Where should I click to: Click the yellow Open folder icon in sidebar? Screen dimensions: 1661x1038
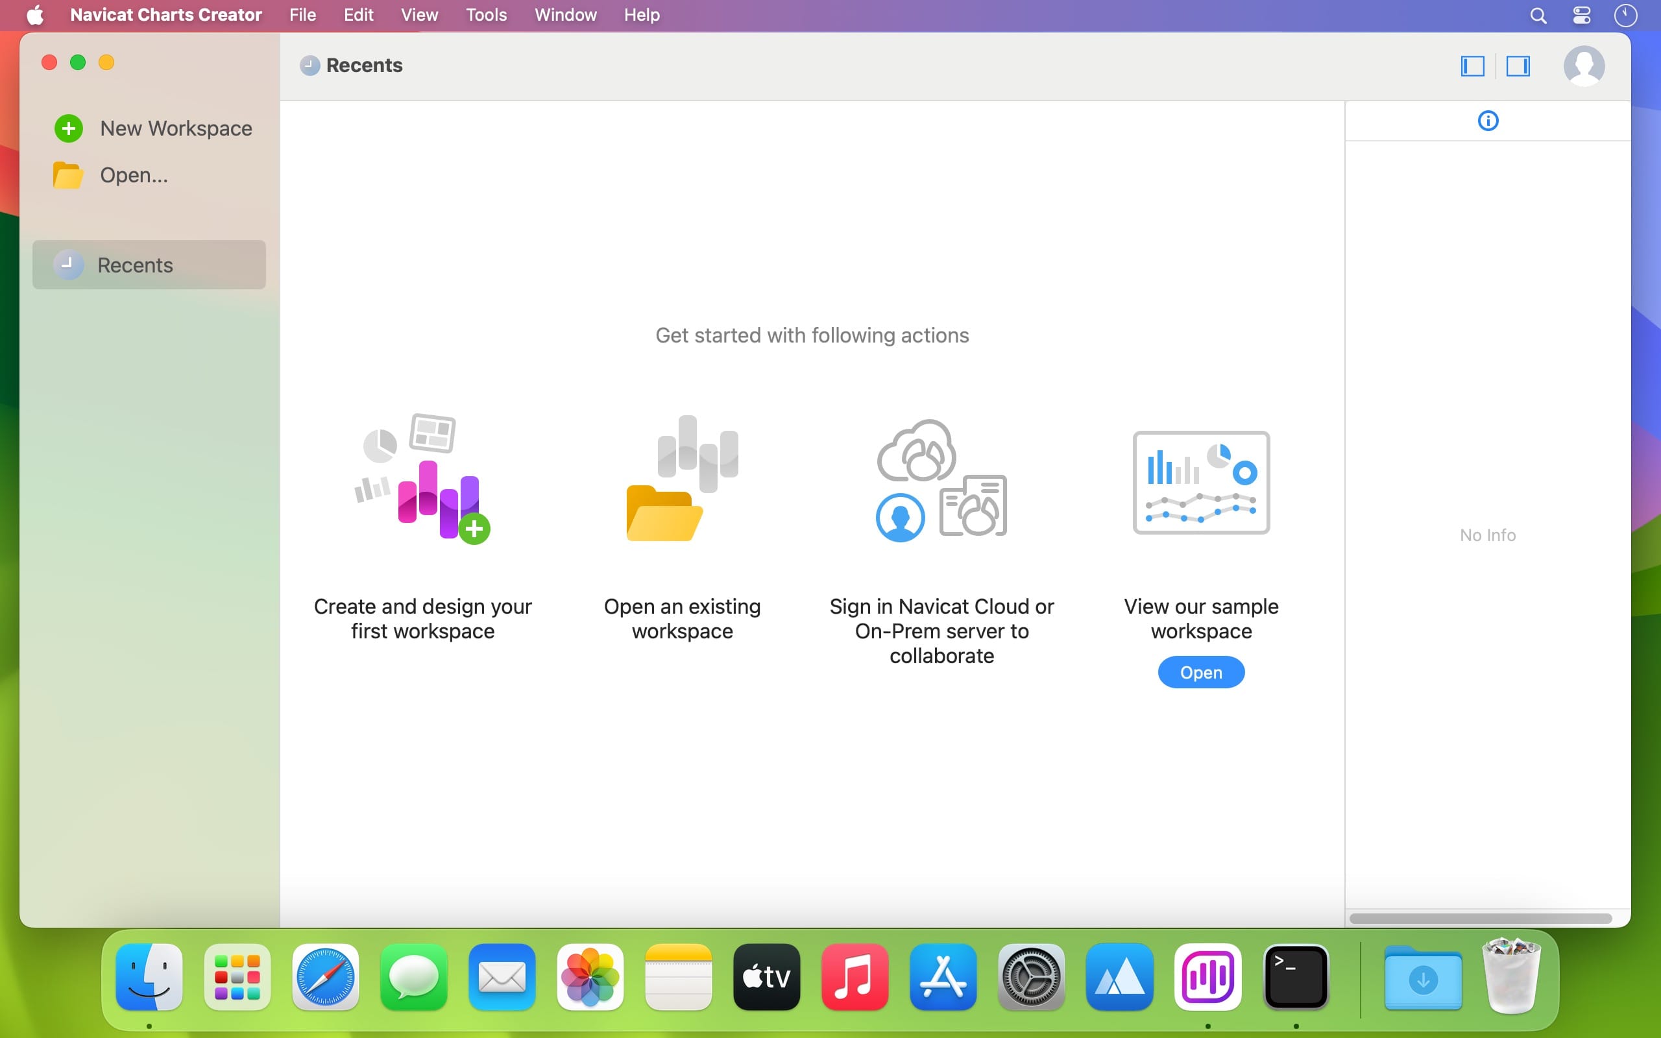coord(68,175)
